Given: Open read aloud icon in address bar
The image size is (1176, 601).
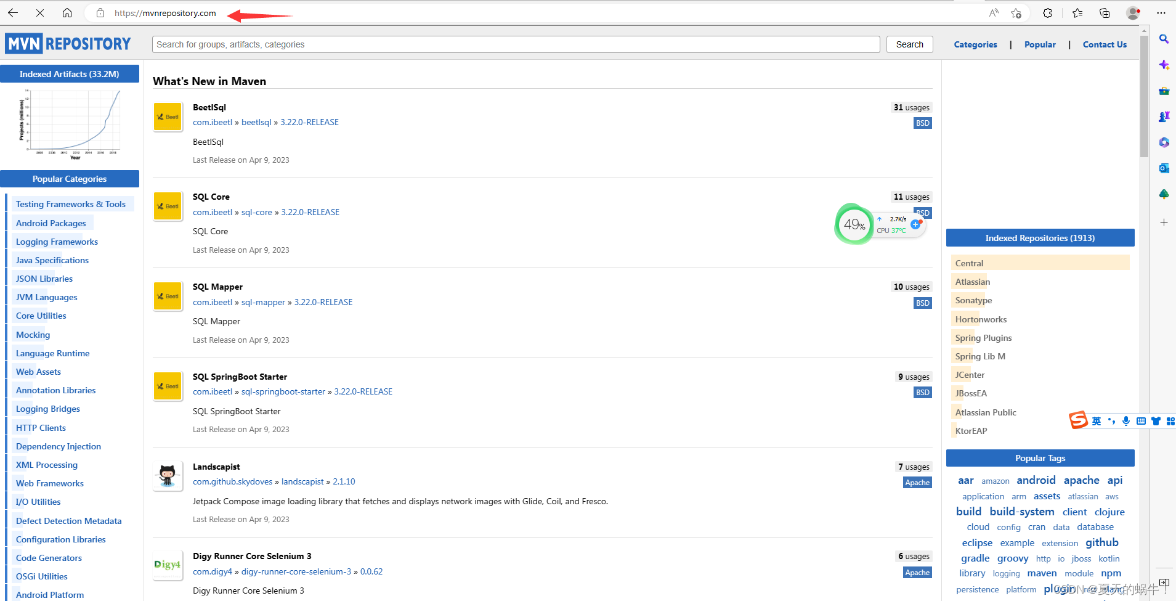Looking at the screenshot, I should click(994, 13).
